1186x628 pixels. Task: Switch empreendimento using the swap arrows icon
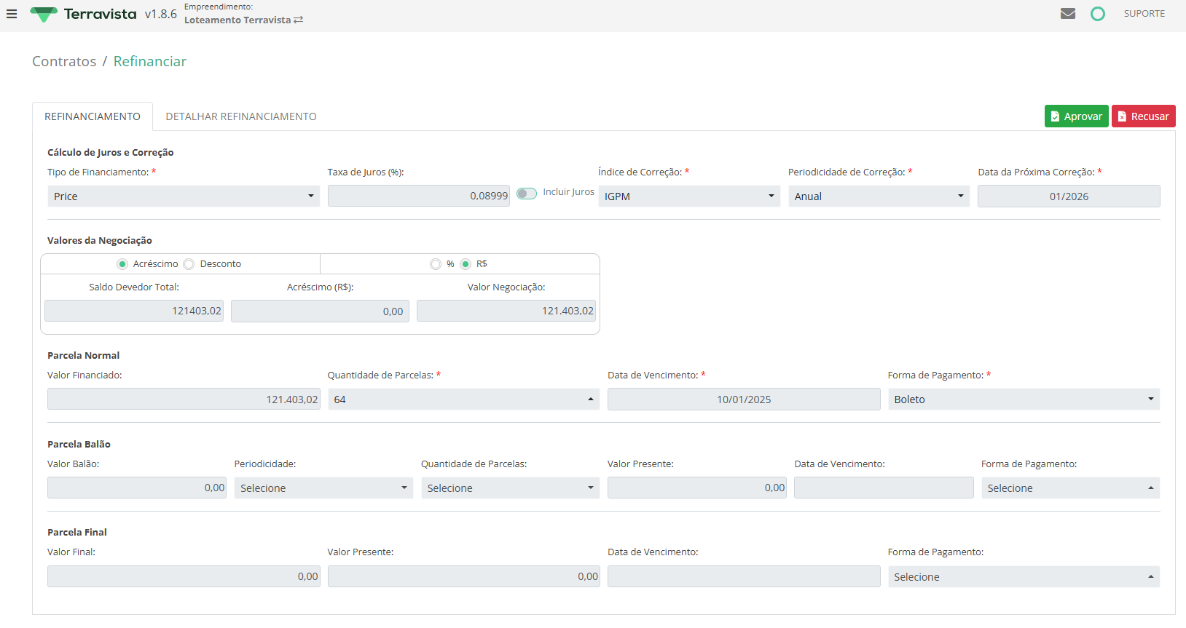pos(299,20)
